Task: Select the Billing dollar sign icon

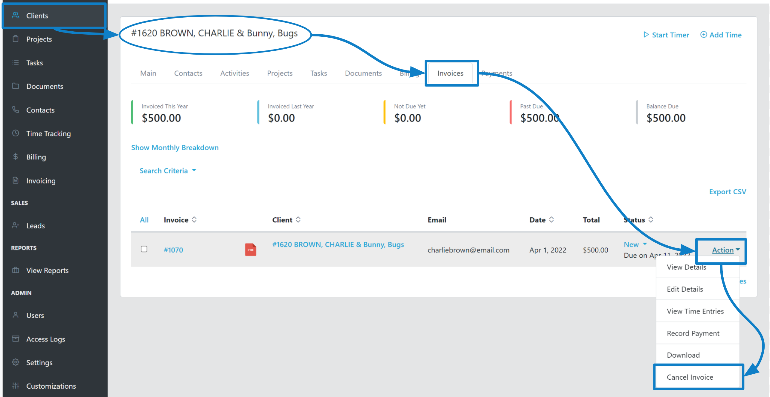Action: coord(16,157)
